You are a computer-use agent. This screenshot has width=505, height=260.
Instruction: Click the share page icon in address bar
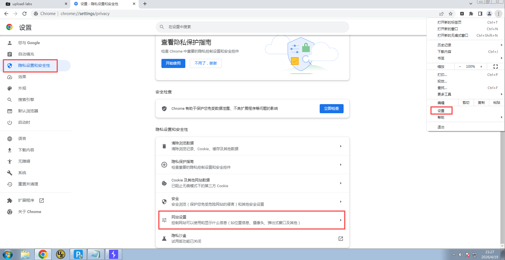(x=442, y=14)
